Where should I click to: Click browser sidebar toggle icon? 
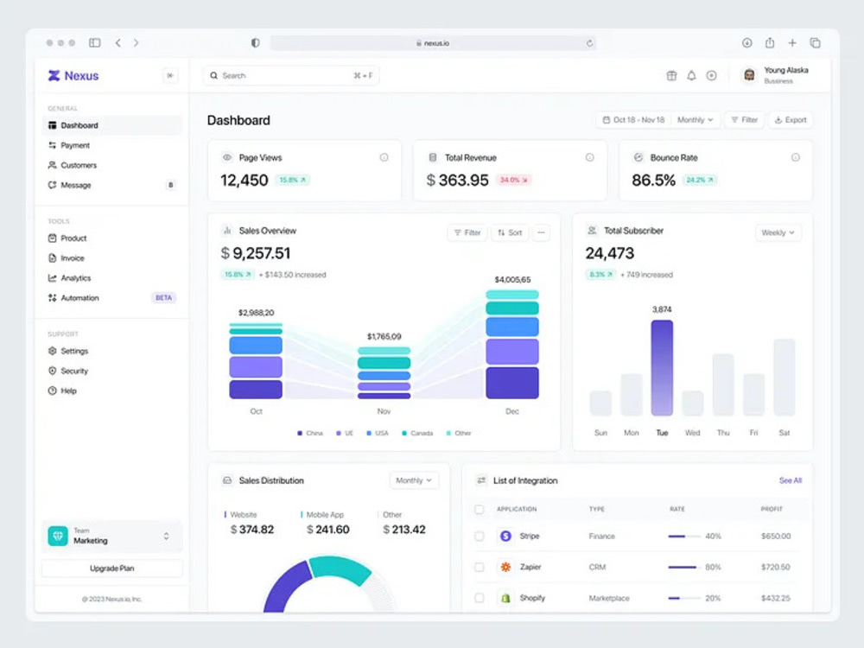95,42
